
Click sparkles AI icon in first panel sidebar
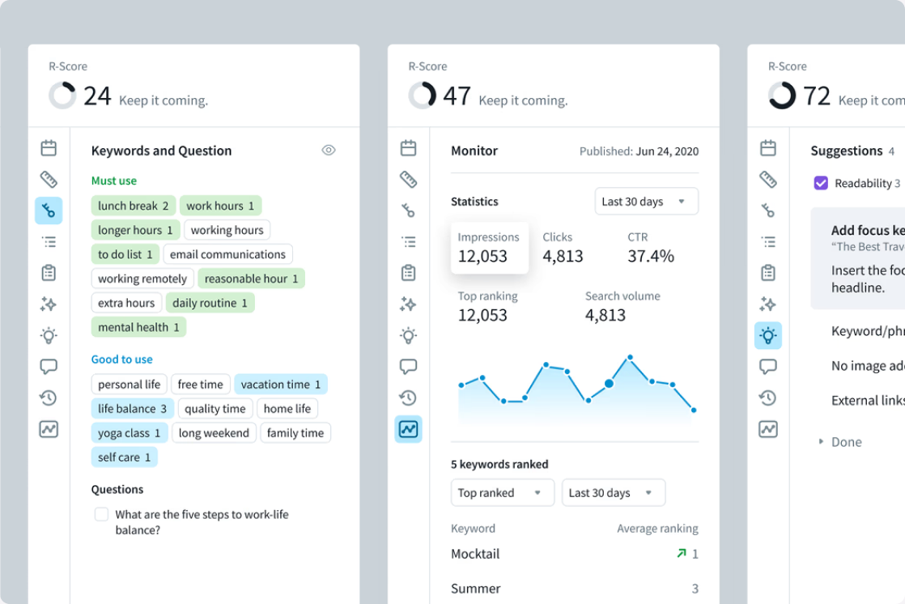coord(49,304)
